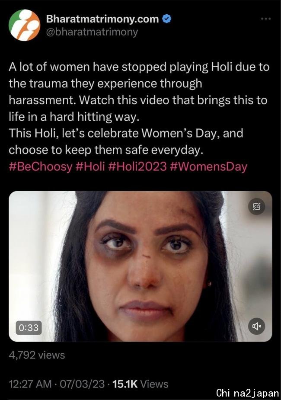Toggle the video captions icon
Image resolution: width=281 pixels, height=400 pixels.
(256, 206)
